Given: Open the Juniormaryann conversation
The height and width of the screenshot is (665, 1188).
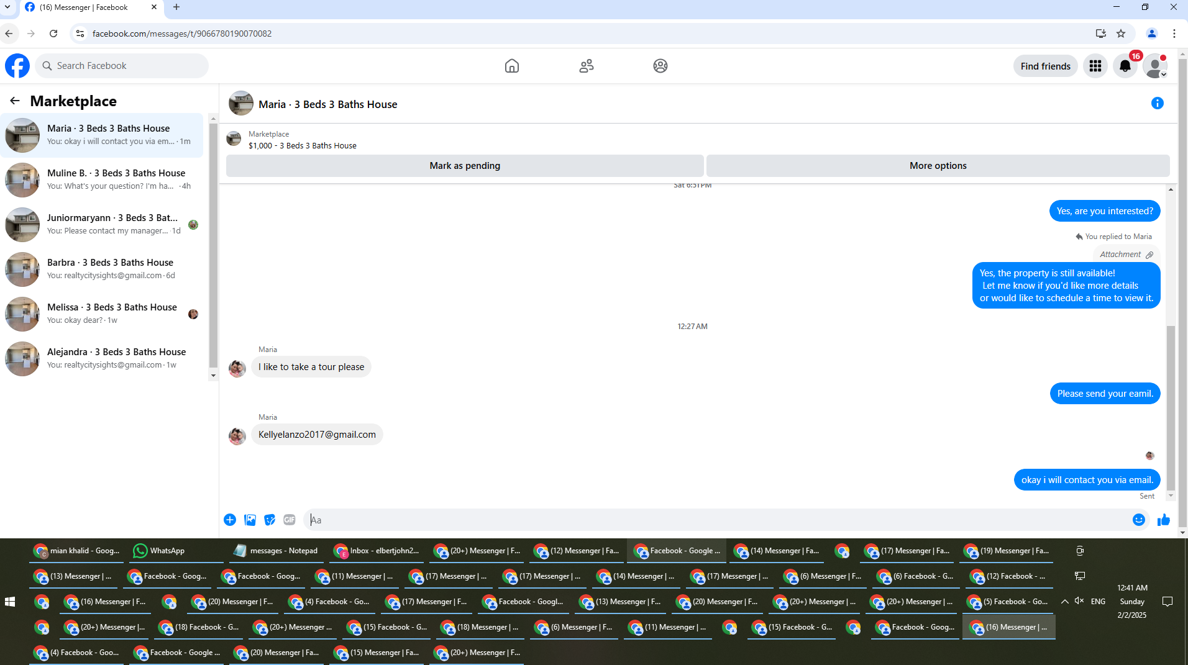Looking at the screenshot, I should click(102, 224).
